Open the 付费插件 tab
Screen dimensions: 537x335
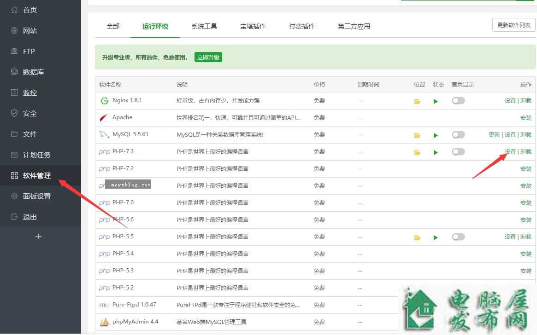click(x=302, y=26)
